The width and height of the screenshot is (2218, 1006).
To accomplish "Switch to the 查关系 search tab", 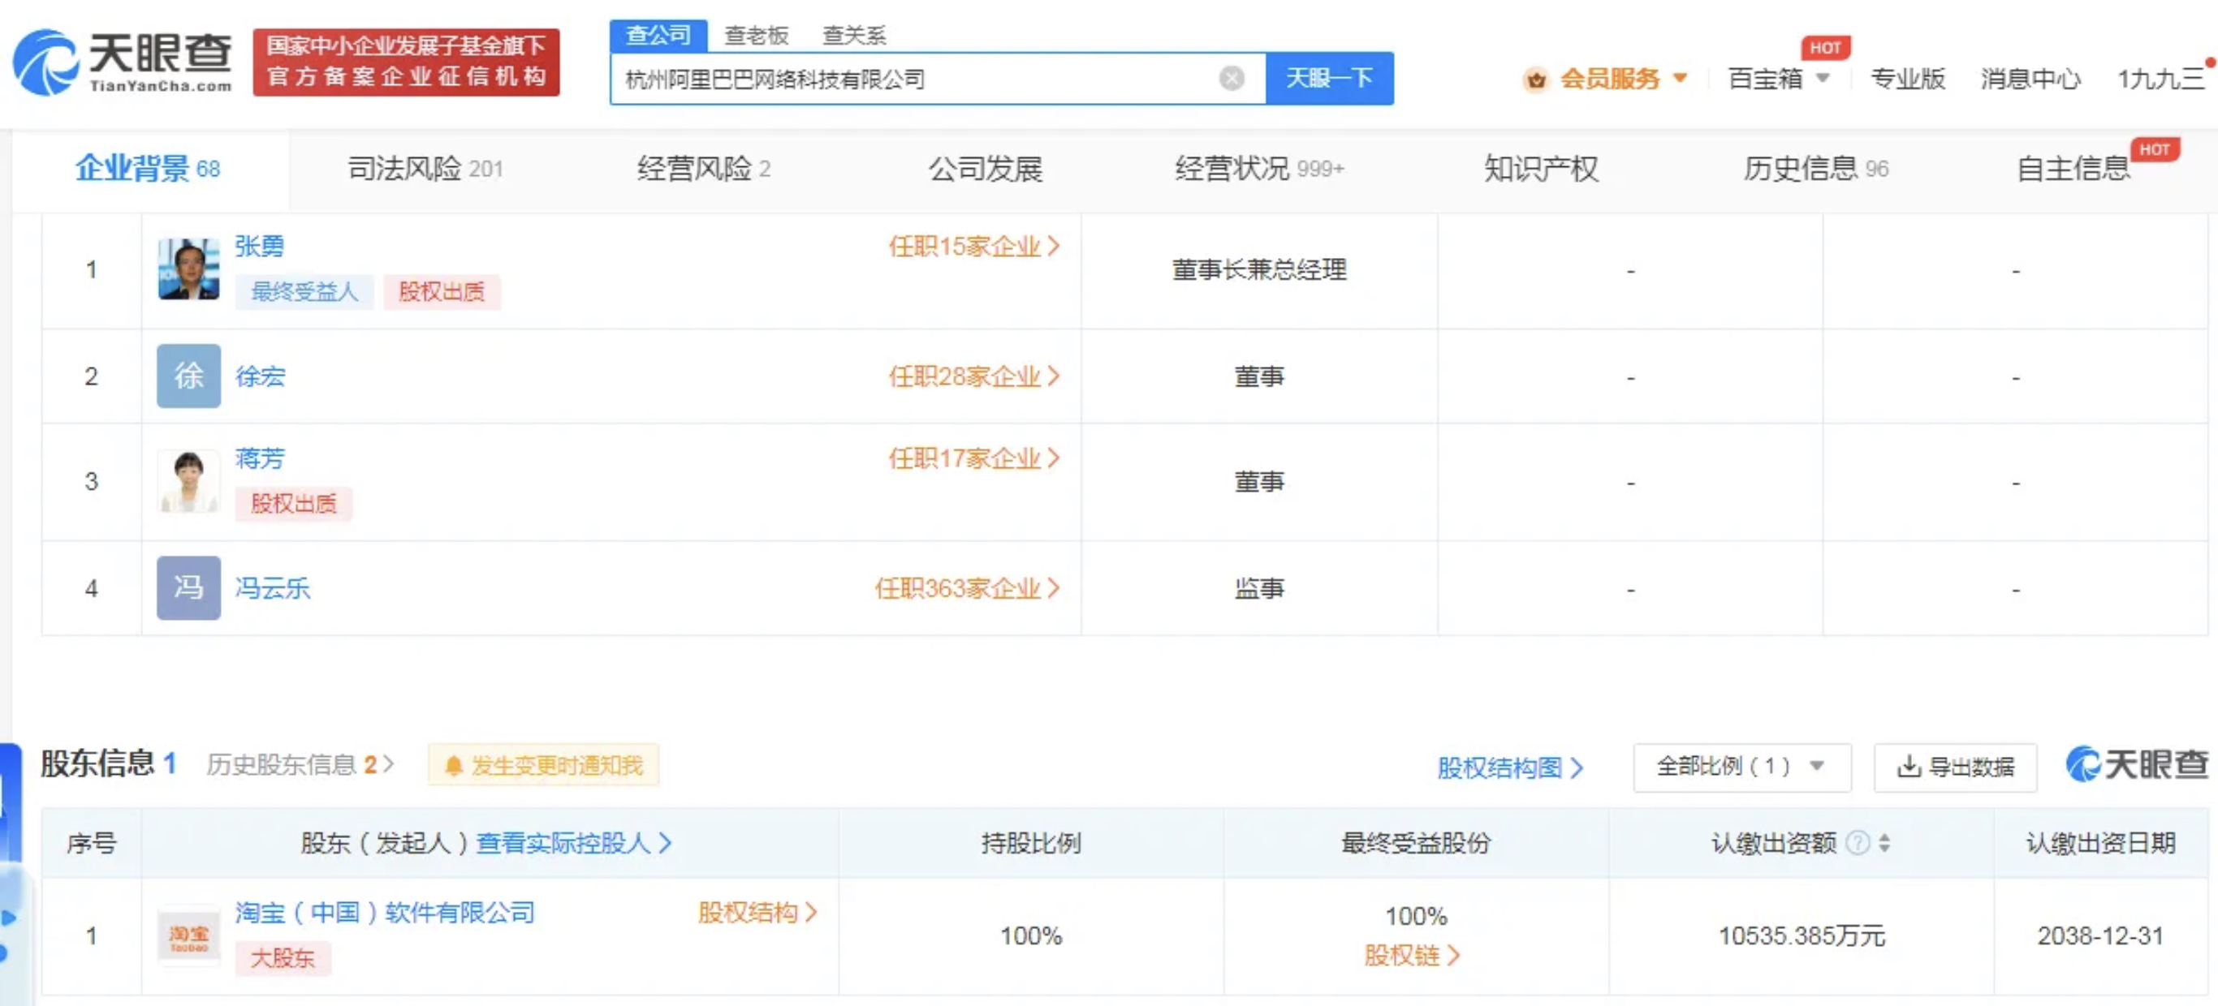I will click(854, 35).
